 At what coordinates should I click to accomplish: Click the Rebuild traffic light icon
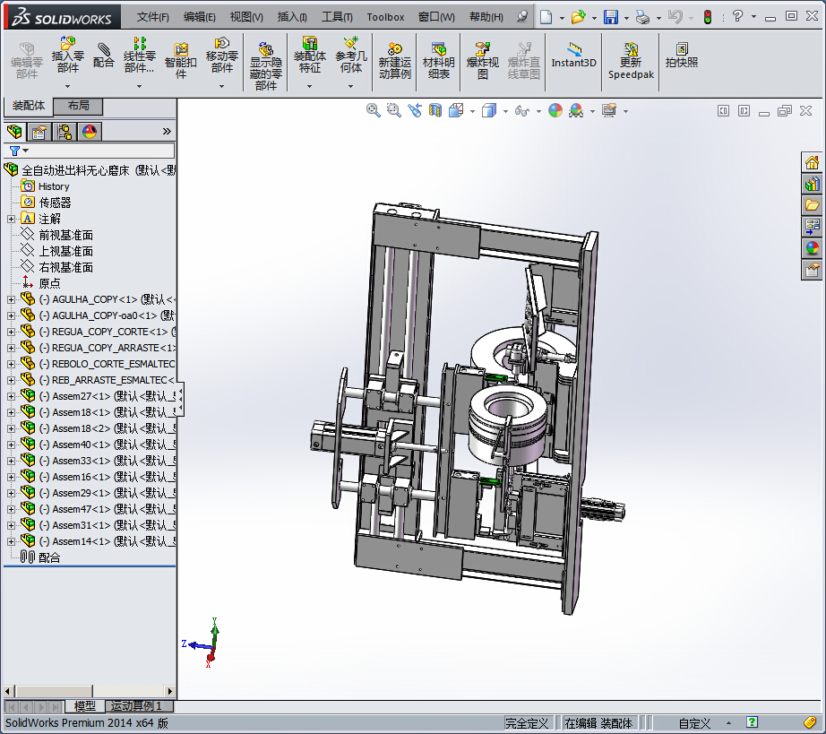click(x=708, y=17)
